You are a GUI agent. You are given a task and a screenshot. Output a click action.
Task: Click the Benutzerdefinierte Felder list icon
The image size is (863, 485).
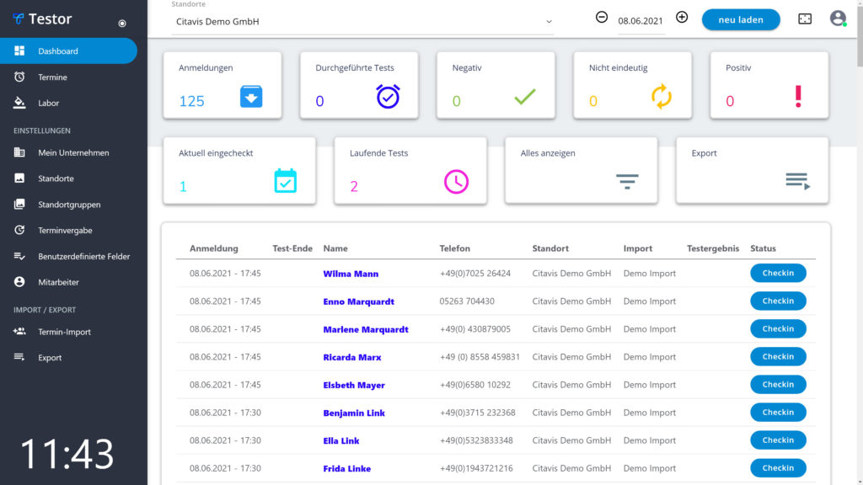tap(19, 256)
